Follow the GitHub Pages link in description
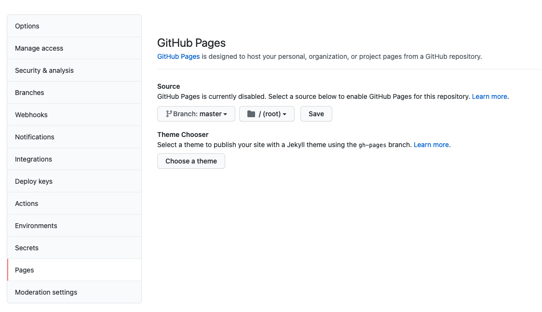Viewport: 542px width, 312px height. [x=178, y=56]
